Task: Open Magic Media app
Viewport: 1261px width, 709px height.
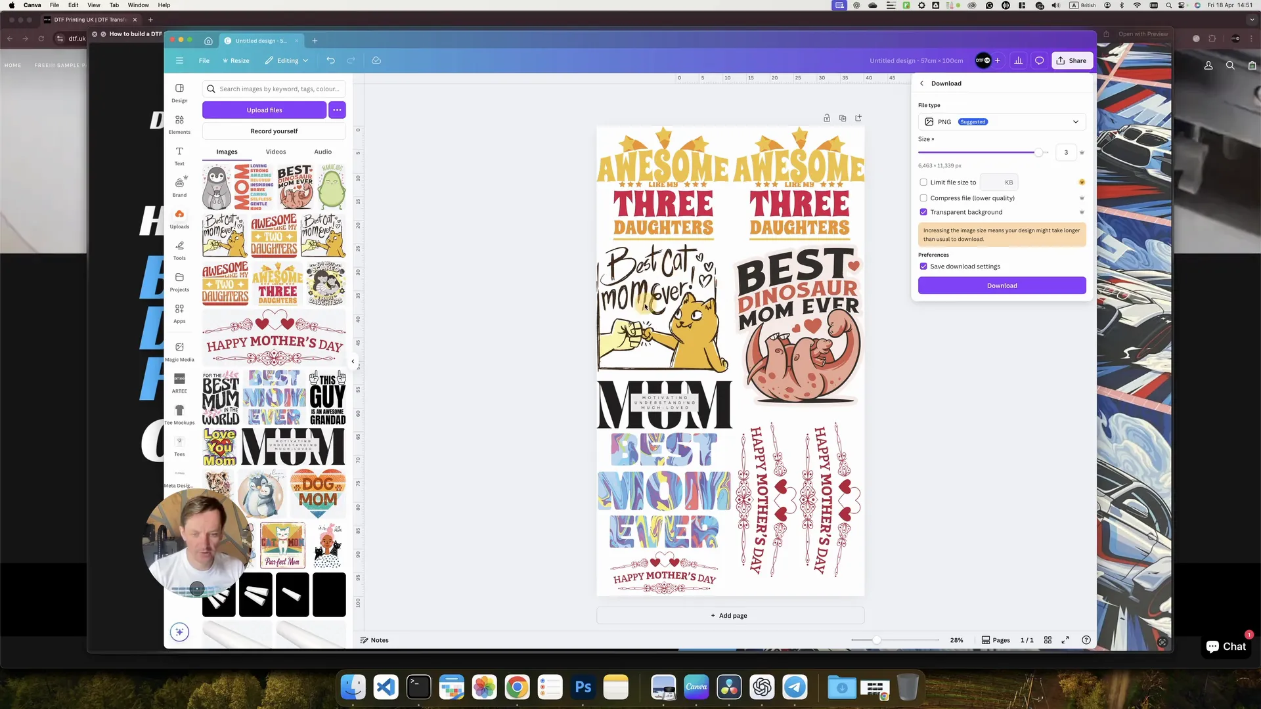Action: coord(179,351)
